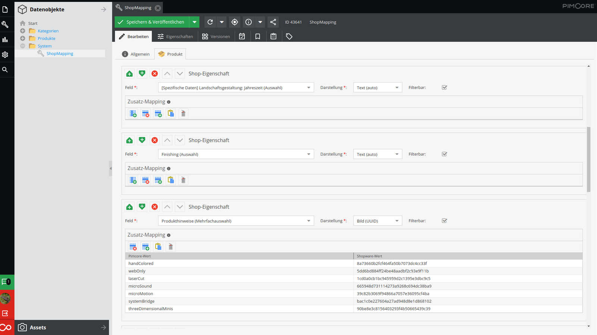The width and height of the screenshot is (597, 335).
Task: Switch to the Eigenschaften tab
Action: click(x=175, y=36)
